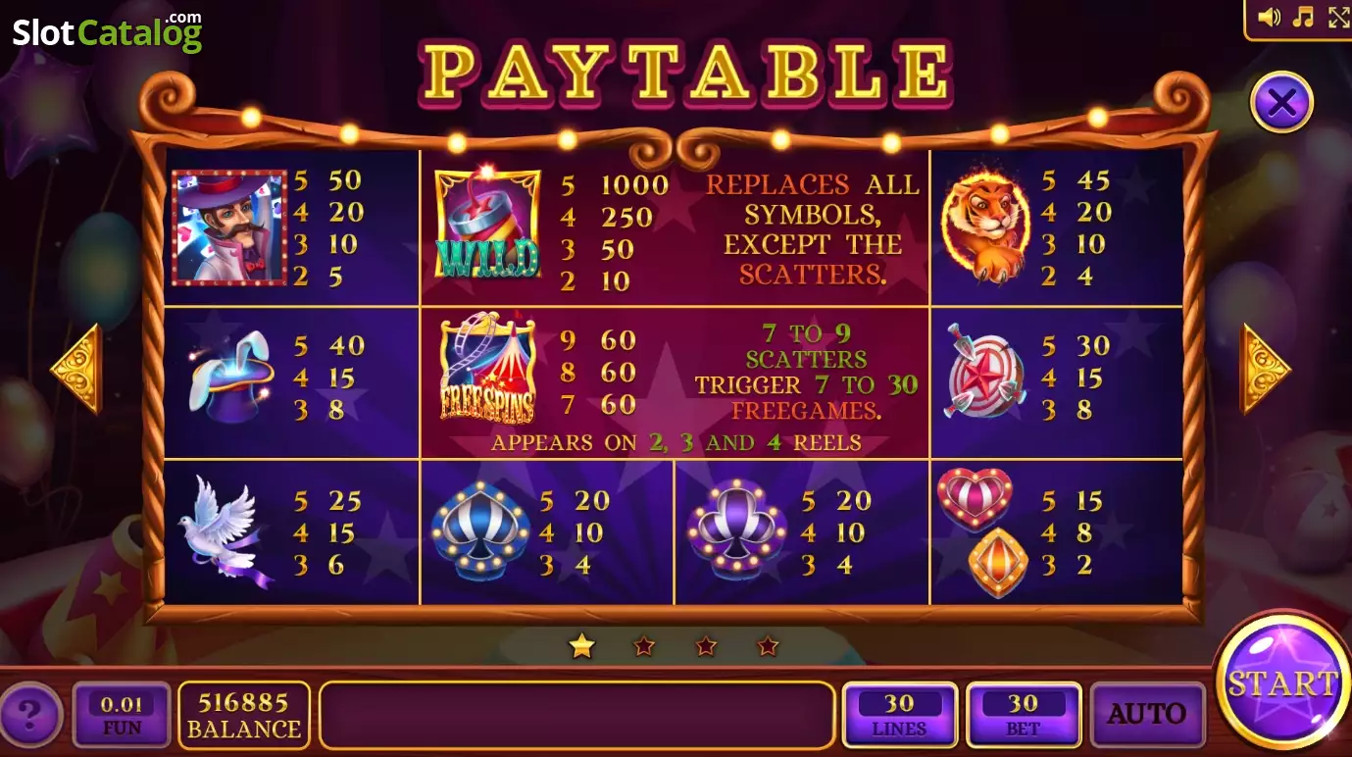
Task: Mute sound with the speaker icon
Action: tap(1270, 17)
